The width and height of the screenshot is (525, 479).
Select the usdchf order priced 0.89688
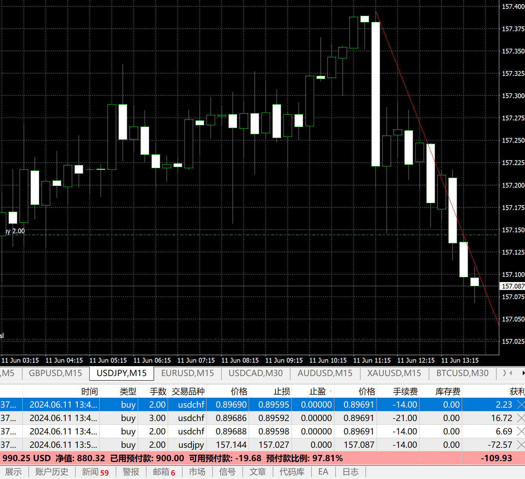[262, 431]
